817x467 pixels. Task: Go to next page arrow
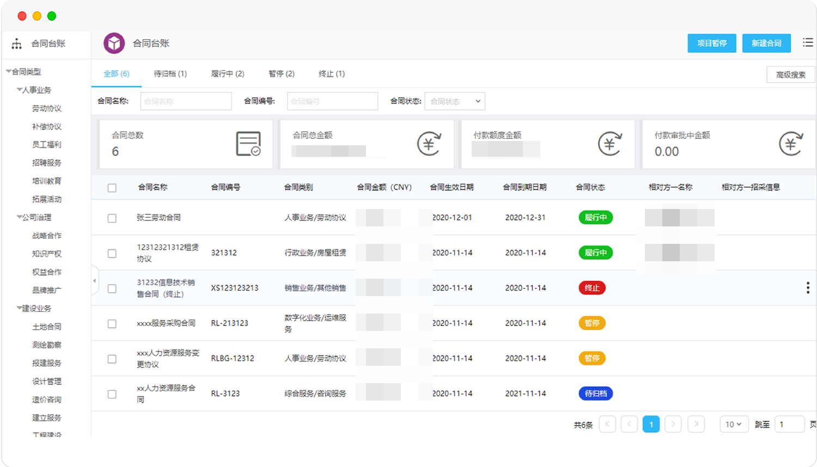click(x=673, y=424)
